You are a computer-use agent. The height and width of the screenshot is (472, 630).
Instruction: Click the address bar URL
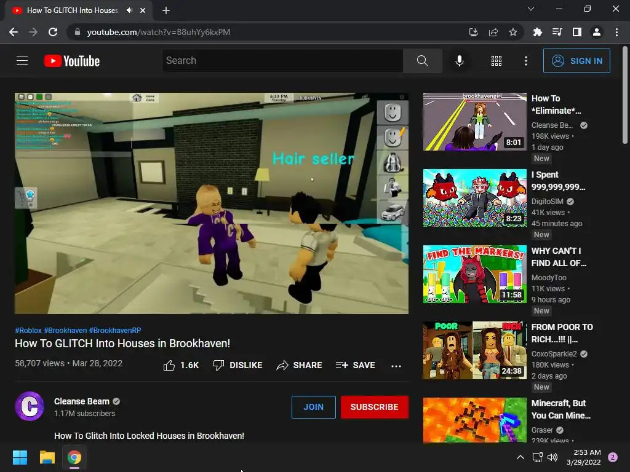(159, 32)
